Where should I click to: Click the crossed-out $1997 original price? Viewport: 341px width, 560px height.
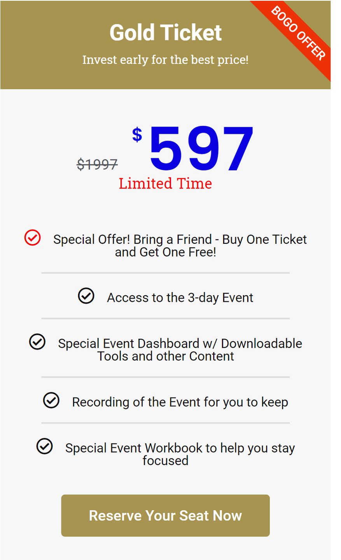tap(97, 164)
